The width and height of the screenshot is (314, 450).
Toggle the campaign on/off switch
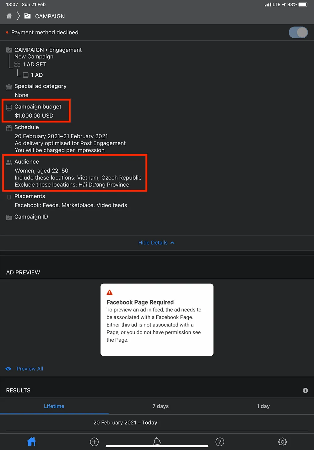pos(298,32)
